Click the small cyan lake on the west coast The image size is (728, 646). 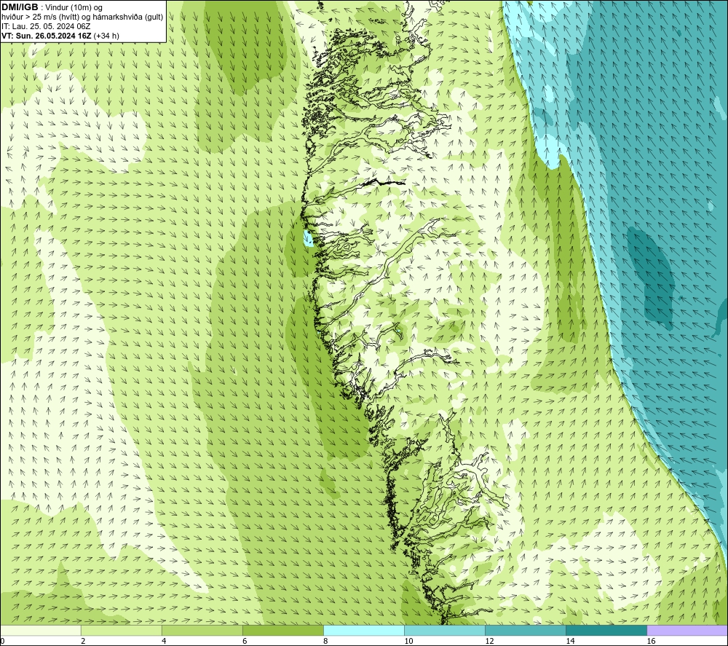click(x=307, y=237)
